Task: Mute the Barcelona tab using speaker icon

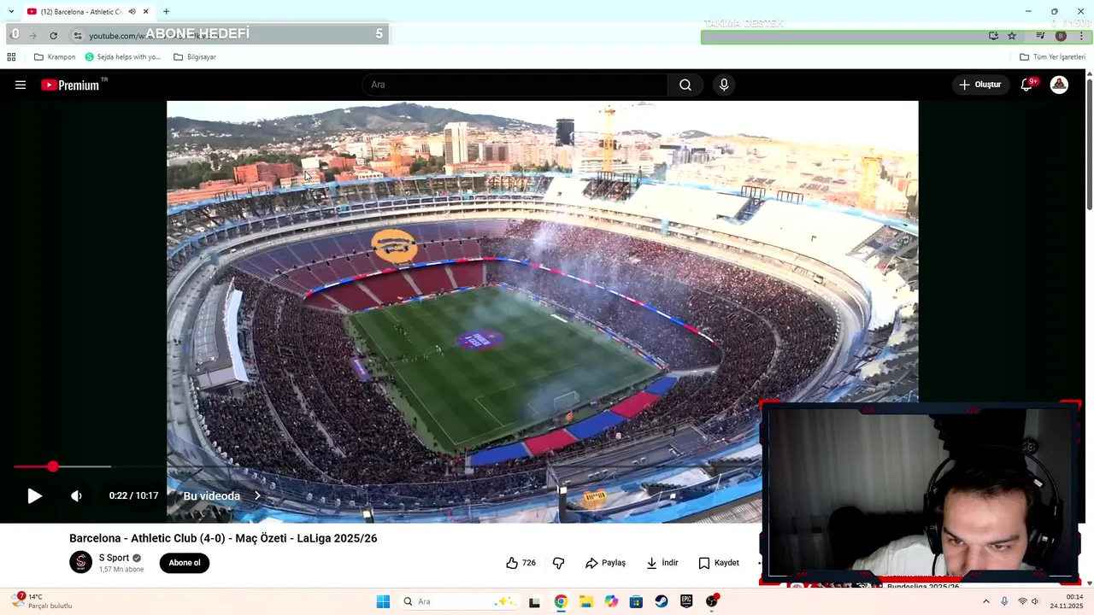Action: [132, 11]
